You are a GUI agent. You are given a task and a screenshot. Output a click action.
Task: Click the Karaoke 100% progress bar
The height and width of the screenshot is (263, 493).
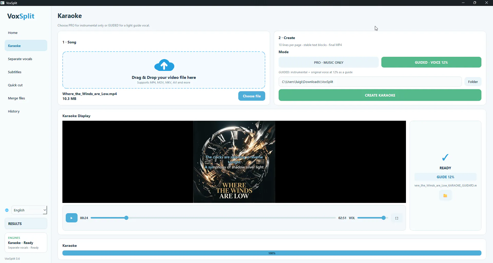point(272,253)
